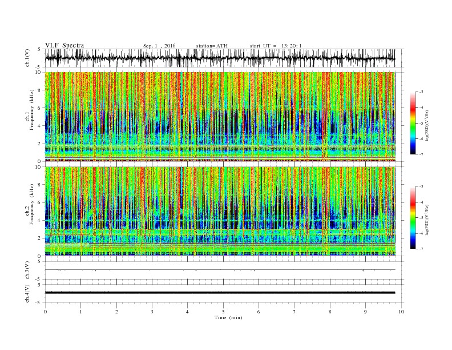The image size is (452, 350).
Task: Click the "ch.4(V)" axis label
Action: (27, 293)
